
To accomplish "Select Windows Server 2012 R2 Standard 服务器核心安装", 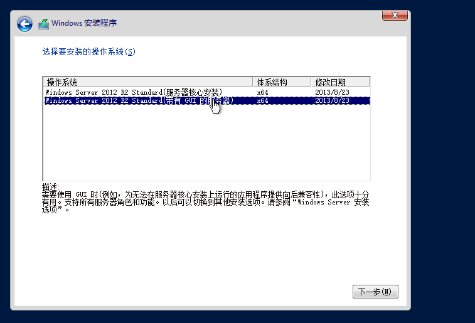I will click(x=133, y=92).
